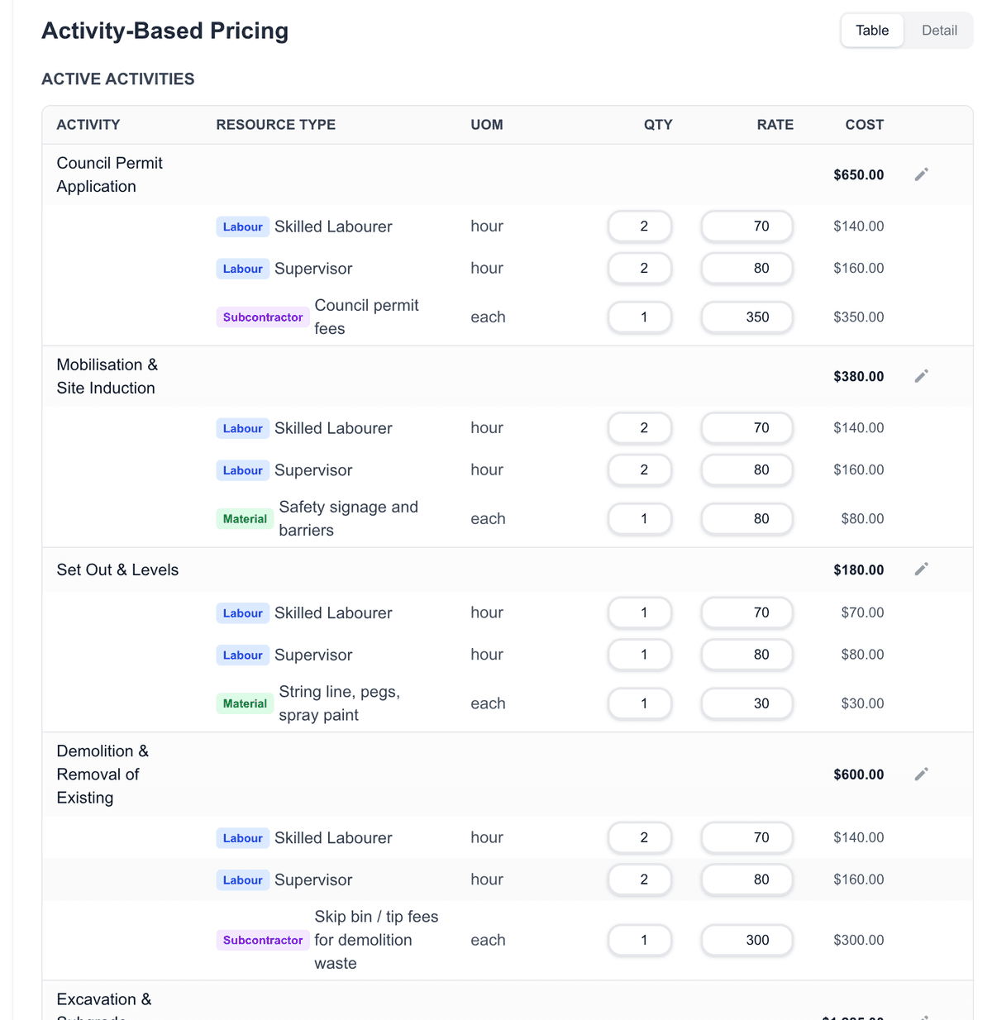Screen dimensions: 992x1020
Task: Focus quantity field for String line, pegs, spray paint
Action: pyautogui.click(x=640, y=703)
